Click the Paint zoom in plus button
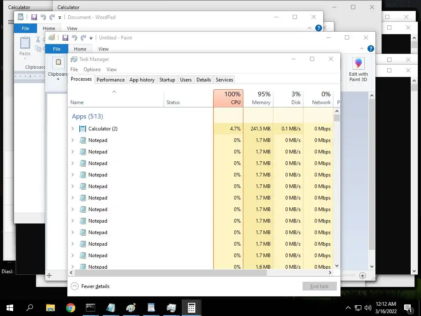This screenshot has width=421, height=316. pos(363,276)
